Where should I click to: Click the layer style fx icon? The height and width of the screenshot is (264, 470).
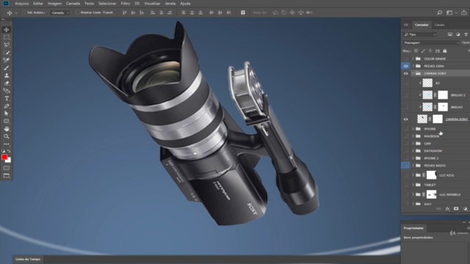pos(447,209)
